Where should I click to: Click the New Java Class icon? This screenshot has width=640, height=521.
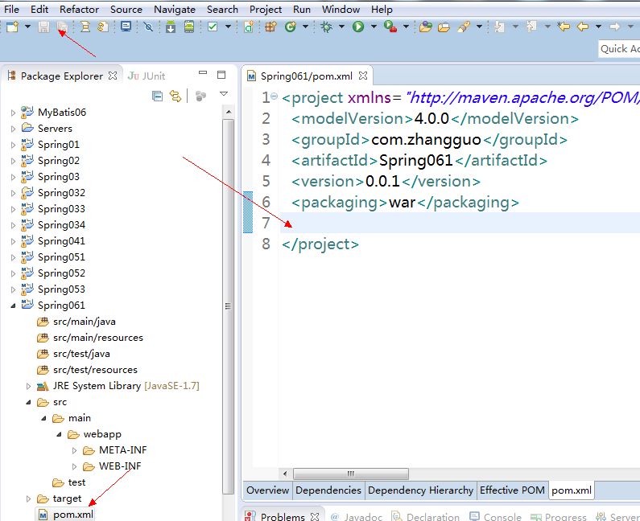point(291,27)
